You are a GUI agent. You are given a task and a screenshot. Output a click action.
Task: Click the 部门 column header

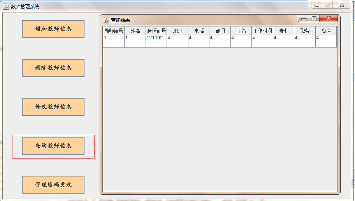(x=220, y=31)
